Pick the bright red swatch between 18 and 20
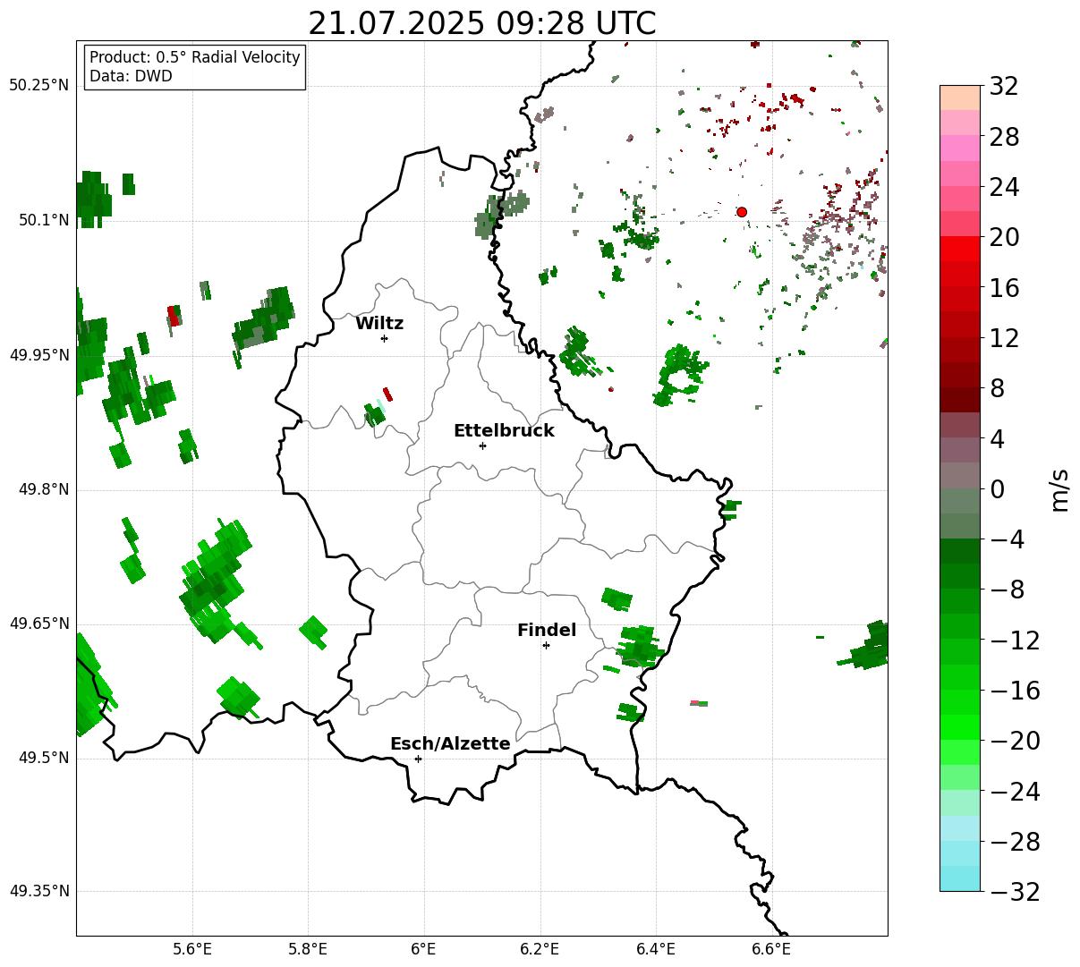Viewport: 1080px width, 967px height. click(x=960, y=249)
